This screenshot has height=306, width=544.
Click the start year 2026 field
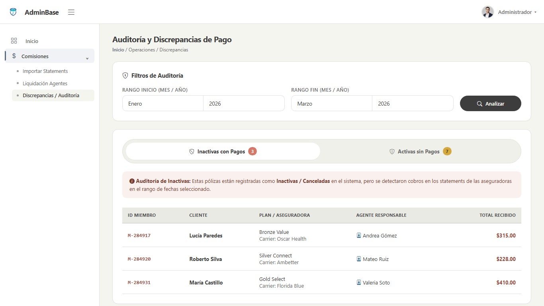click(x=244, y=103)
